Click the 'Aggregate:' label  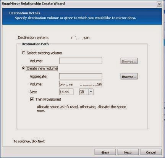click(39, 77)
